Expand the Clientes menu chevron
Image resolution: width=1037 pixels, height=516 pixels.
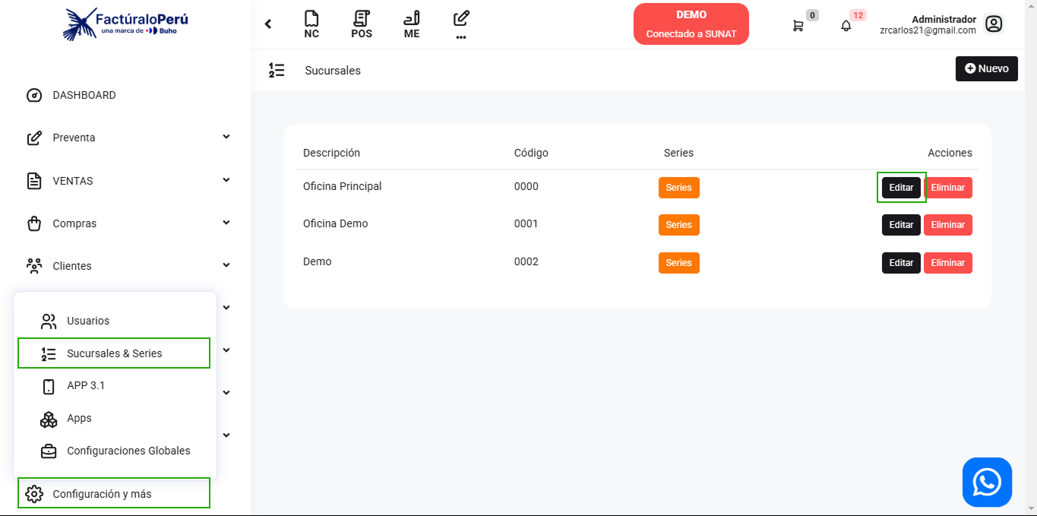226,265
